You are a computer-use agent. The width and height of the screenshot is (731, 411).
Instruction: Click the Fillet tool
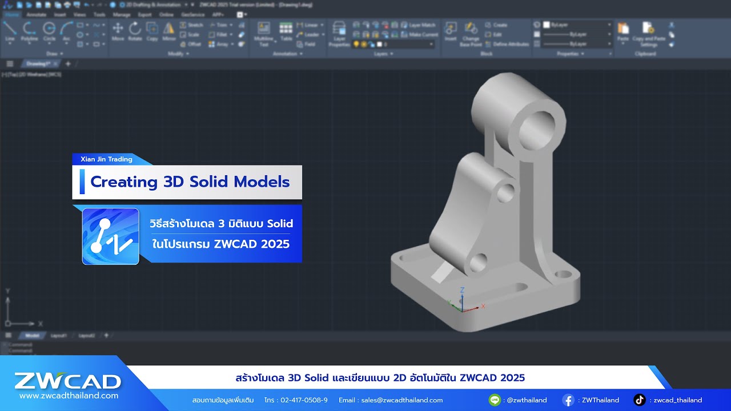point(218,34)
